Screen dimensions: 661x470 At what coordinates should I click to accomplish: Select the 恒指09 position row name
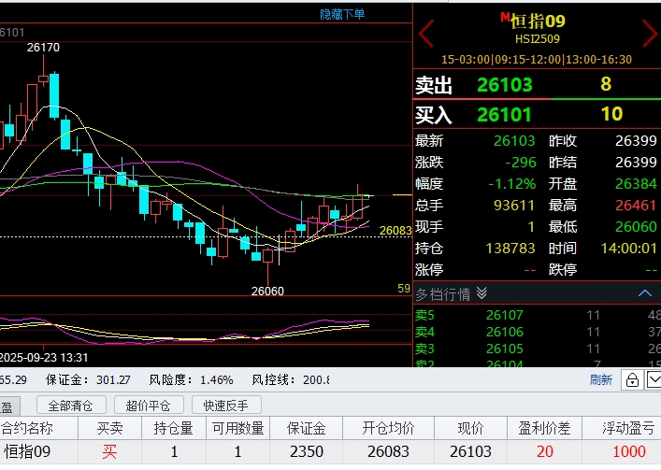(27, 452)
